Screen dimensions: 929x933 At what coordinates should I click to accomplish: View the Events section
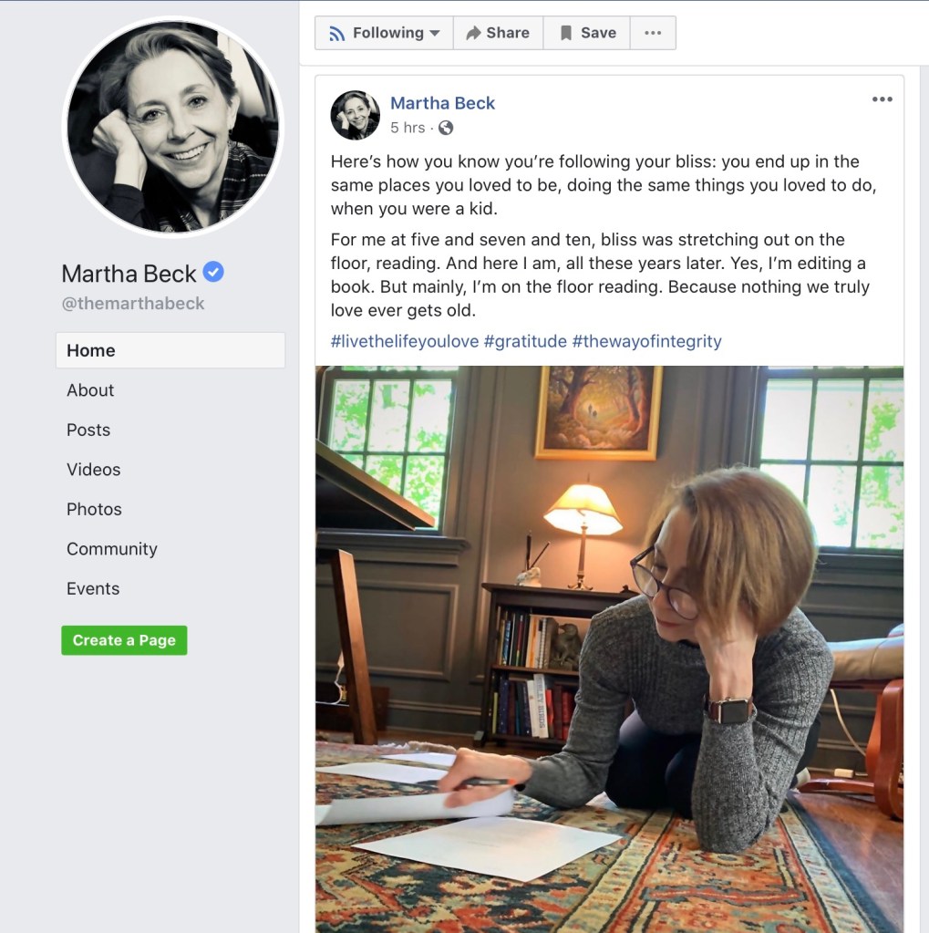[x=93, y=588]
